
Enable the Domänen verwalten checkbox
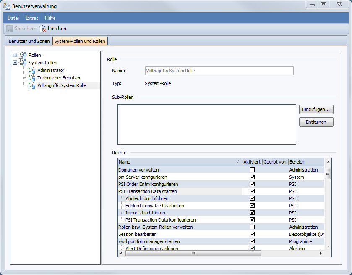(x=252, y=170)
